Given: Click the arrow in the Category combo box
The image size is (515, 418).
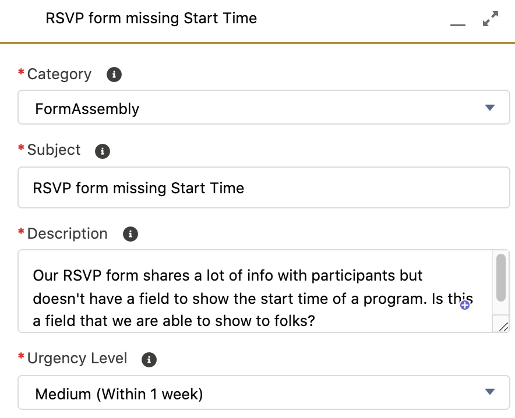Looking at the screenshot, I should click(490, 108).
